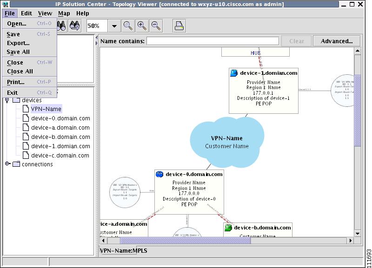Choose Exit from the File menu

(x=29, y=92)
